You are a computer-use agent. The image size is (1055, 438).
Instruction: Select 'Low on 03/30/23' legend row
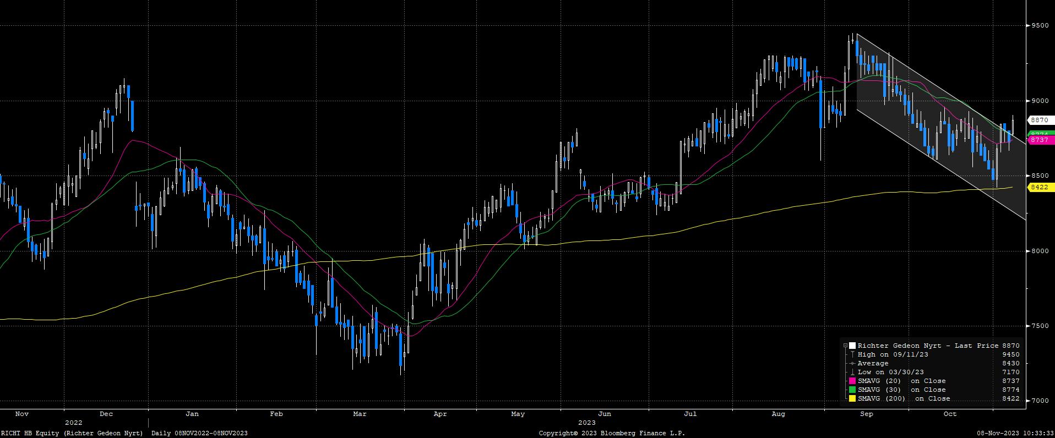tap(931, 372)
